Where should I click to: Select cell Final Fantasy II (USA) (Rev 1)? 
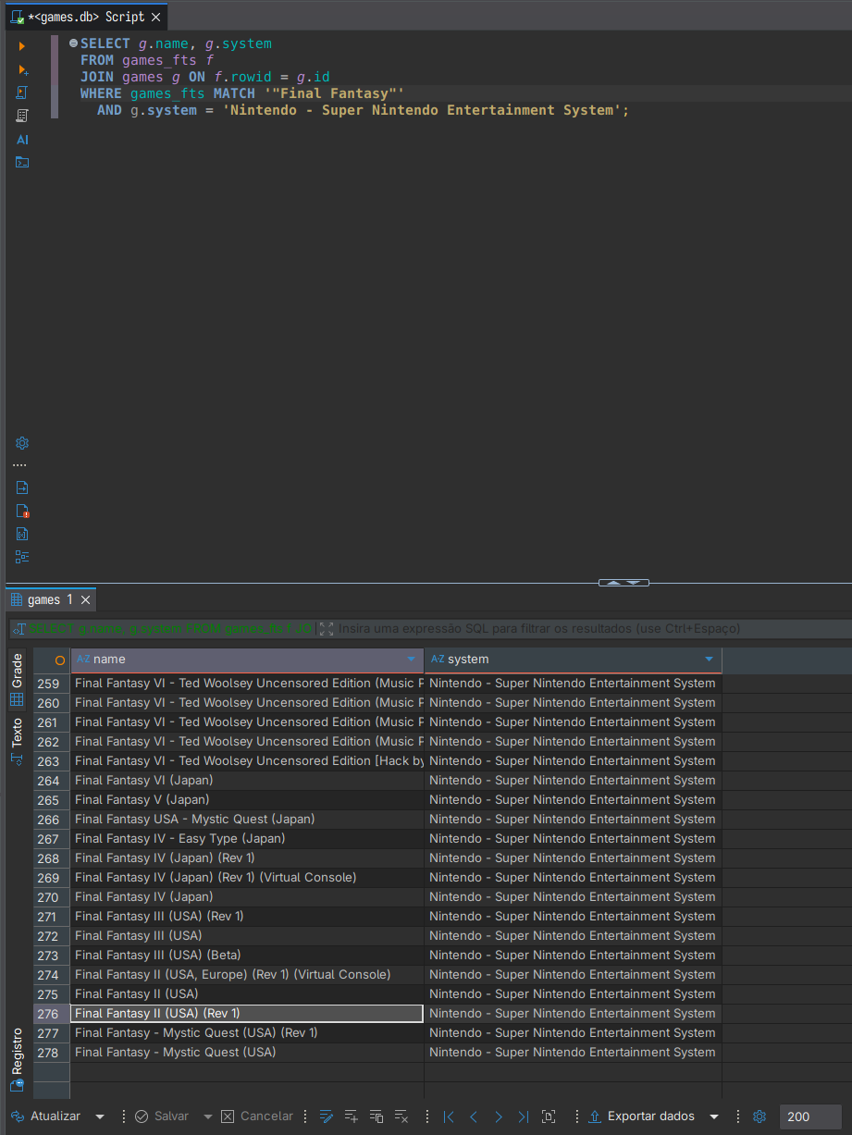pos(247,1014)
